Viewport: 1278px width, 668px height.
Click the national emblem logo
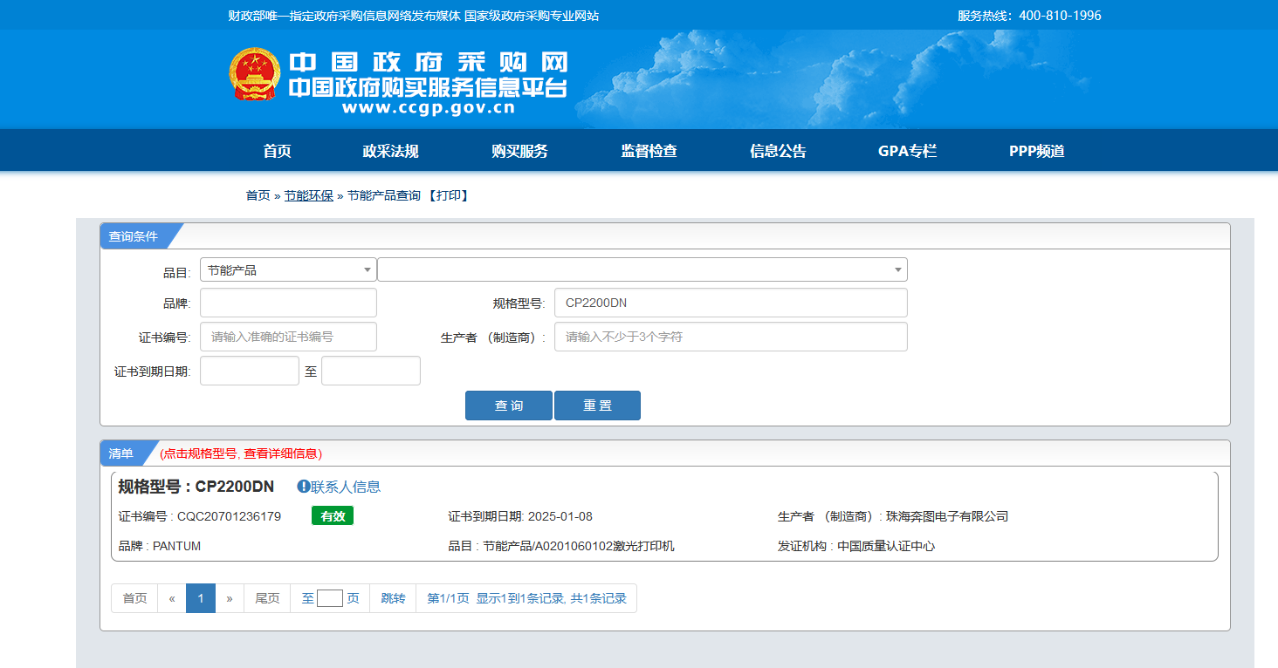tap(255, 75)
